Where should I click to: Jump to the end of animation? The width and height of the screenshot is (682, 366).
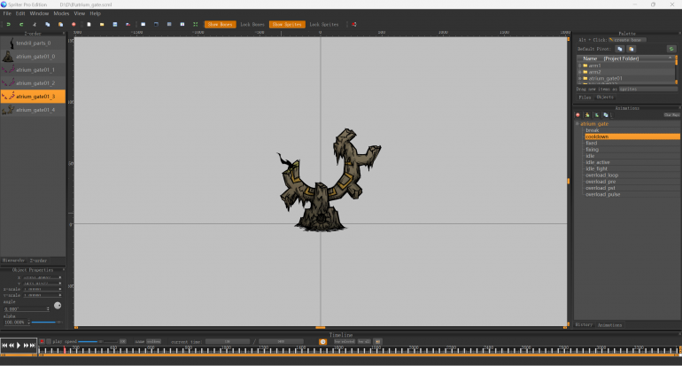click(32, 345)
